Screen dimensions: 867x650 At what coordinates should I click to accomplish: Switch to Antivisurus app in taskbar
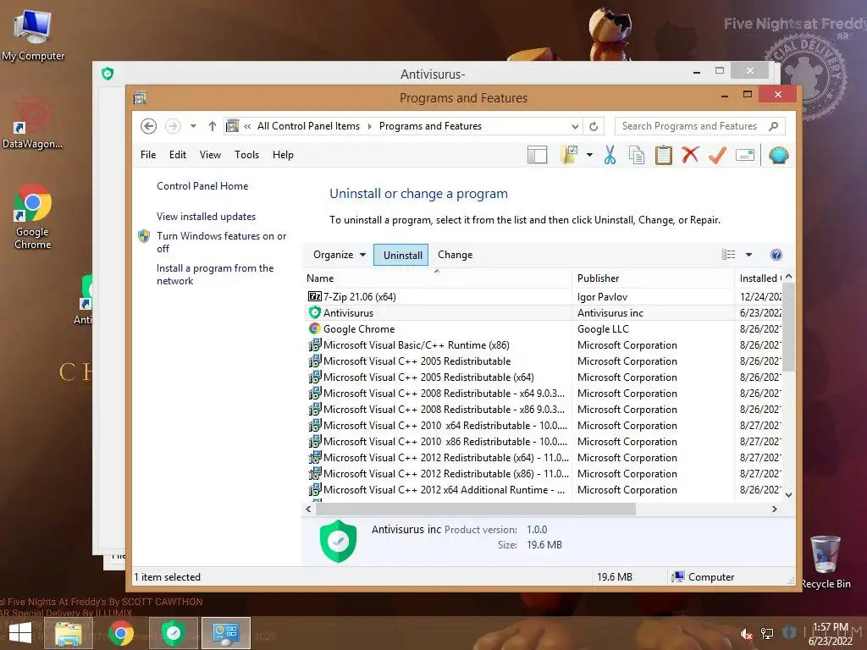click(x=173, y=633)
